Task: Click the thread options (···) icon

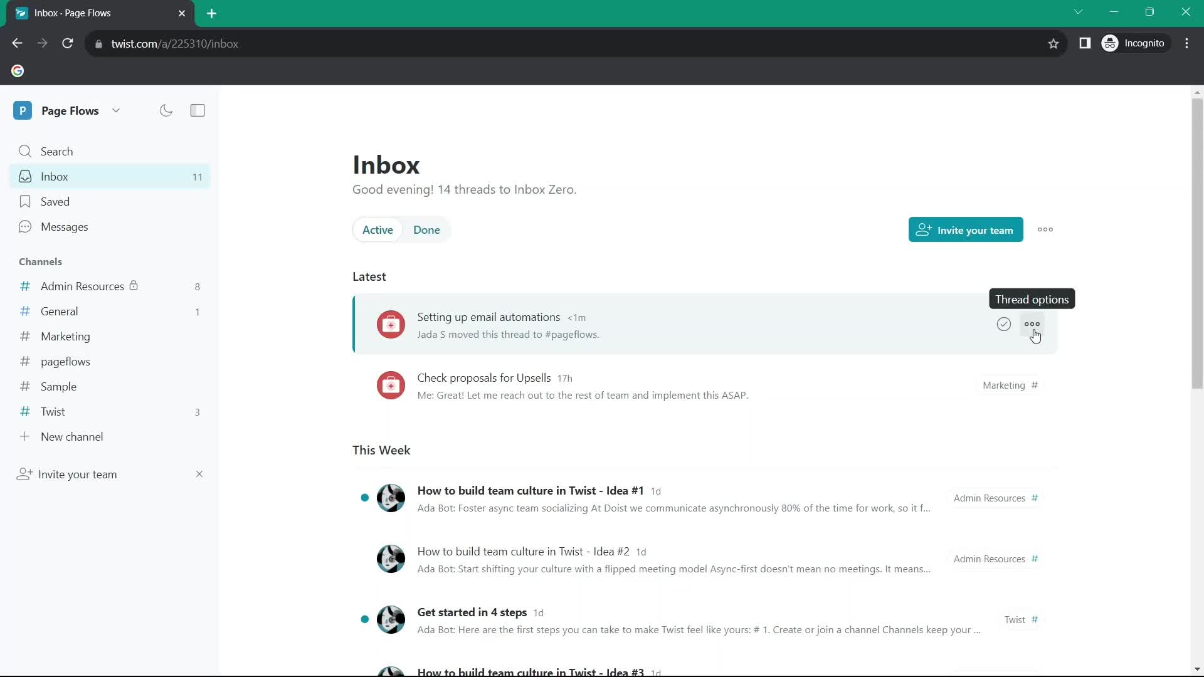Action: click(x=1032, y=323)
